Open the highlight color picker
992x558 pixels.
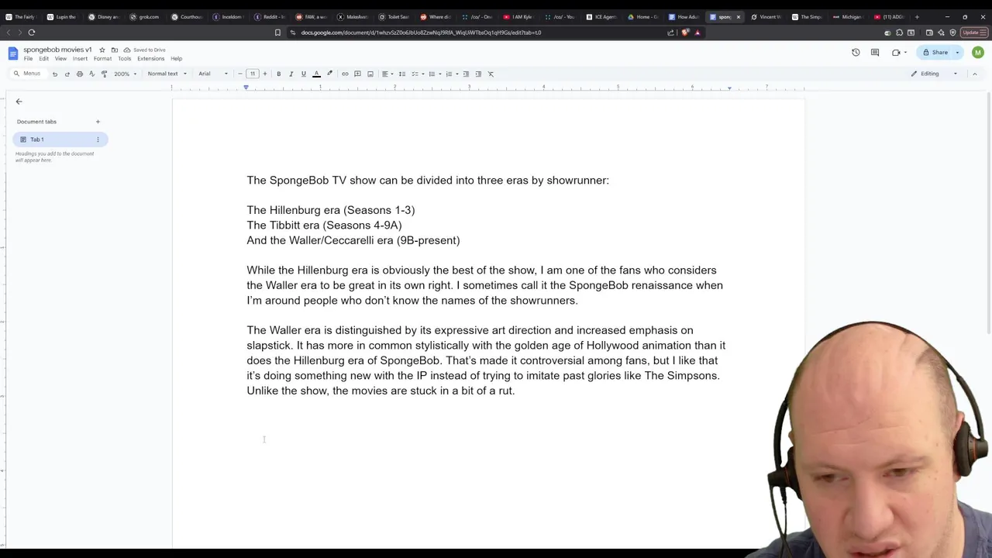coord(329,74)
